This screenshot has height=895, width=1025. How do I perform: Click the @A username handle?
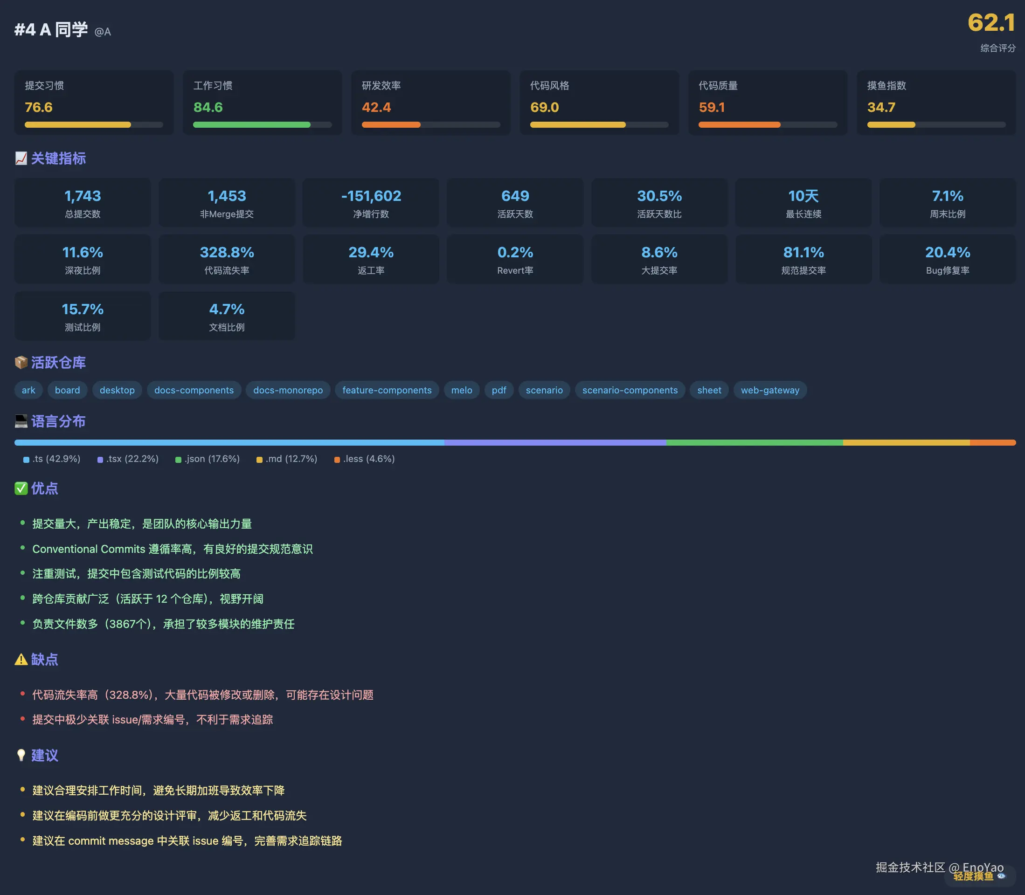(x=103, y=32)
